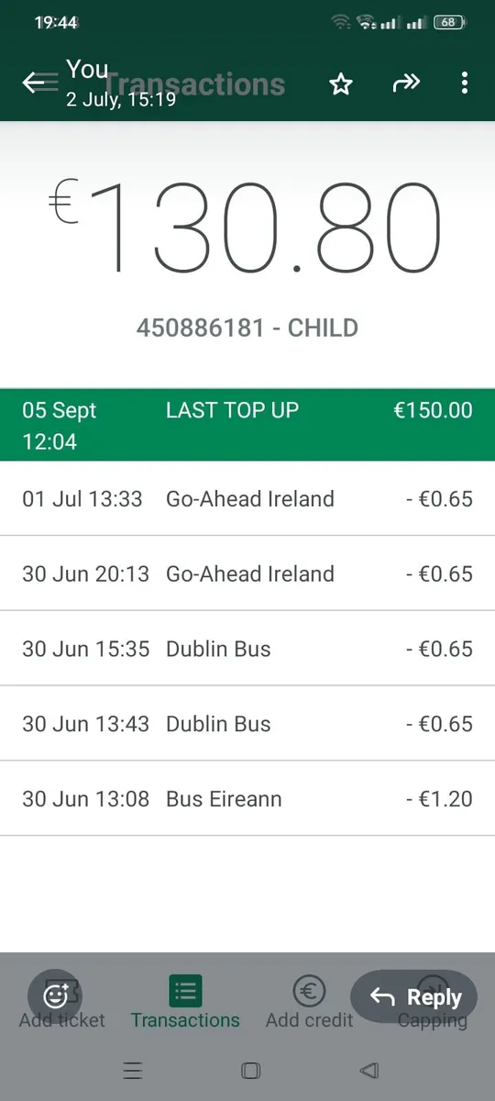495x1101 pixels.
Task: Open Android recent apps menu button
Action: coord(133,1071)
